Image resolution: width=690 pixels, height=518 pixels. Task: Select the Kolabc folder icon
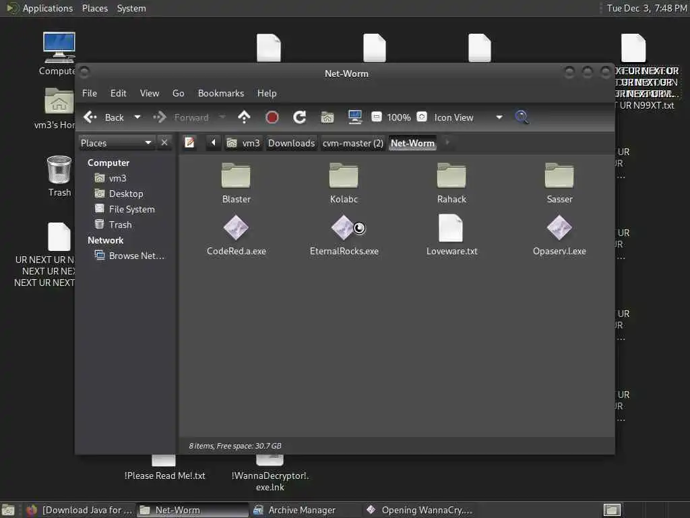coord(344,175)
